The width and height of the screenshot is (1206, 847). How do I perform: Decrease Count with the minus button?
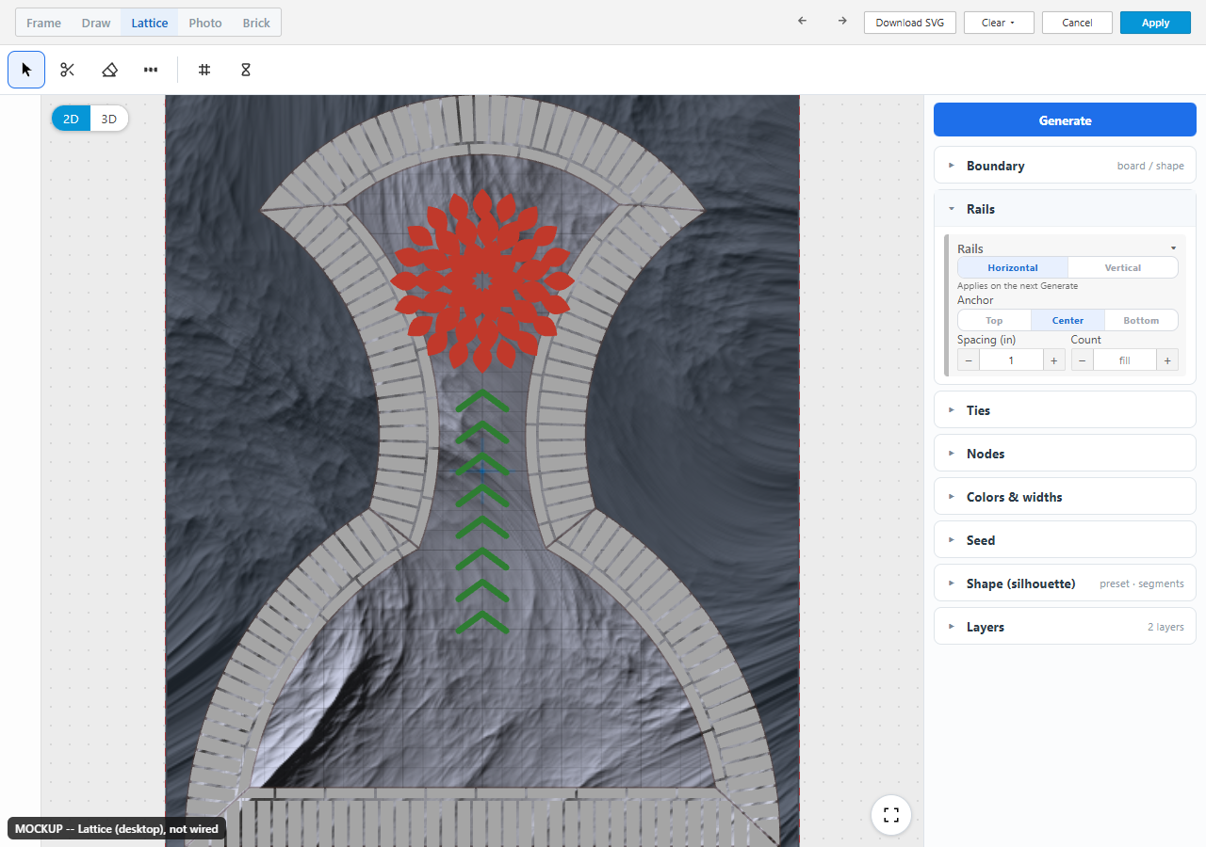[1083, 360]
